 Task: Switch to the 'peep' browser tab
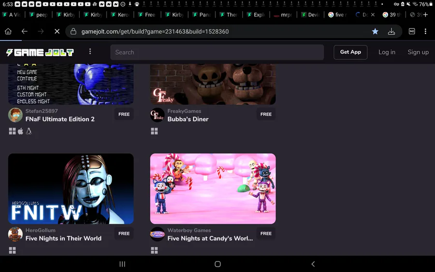[39, 14]
